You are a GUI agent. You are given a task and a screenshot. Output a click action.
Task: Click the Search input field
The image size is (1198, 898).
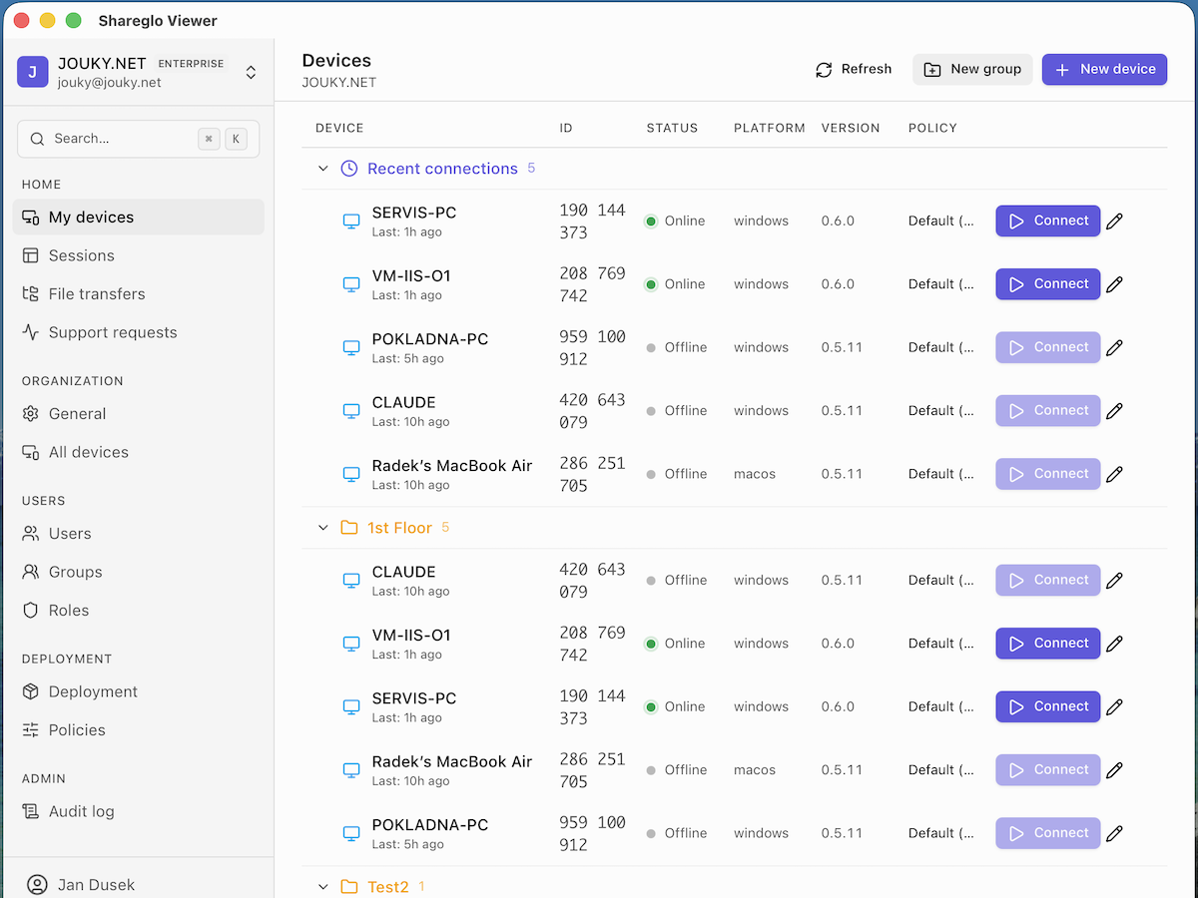coord(138,139)
